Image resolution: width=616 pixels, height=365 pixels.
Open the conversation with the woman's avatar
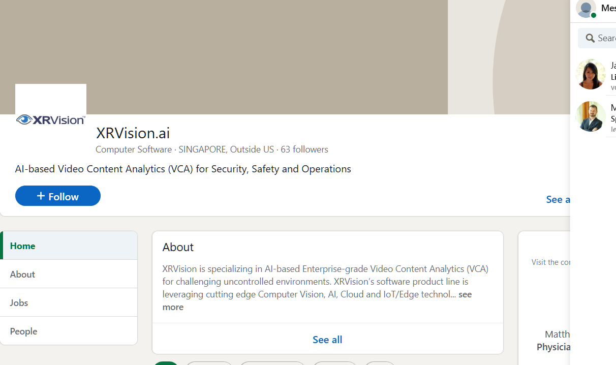[x=591, y=74]
